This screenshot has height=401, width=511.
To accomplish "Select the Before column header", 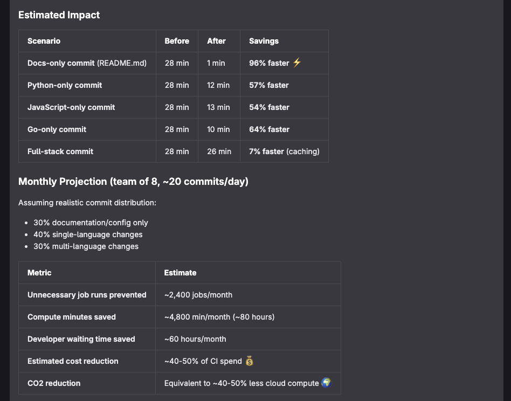I will coord(177,41).
